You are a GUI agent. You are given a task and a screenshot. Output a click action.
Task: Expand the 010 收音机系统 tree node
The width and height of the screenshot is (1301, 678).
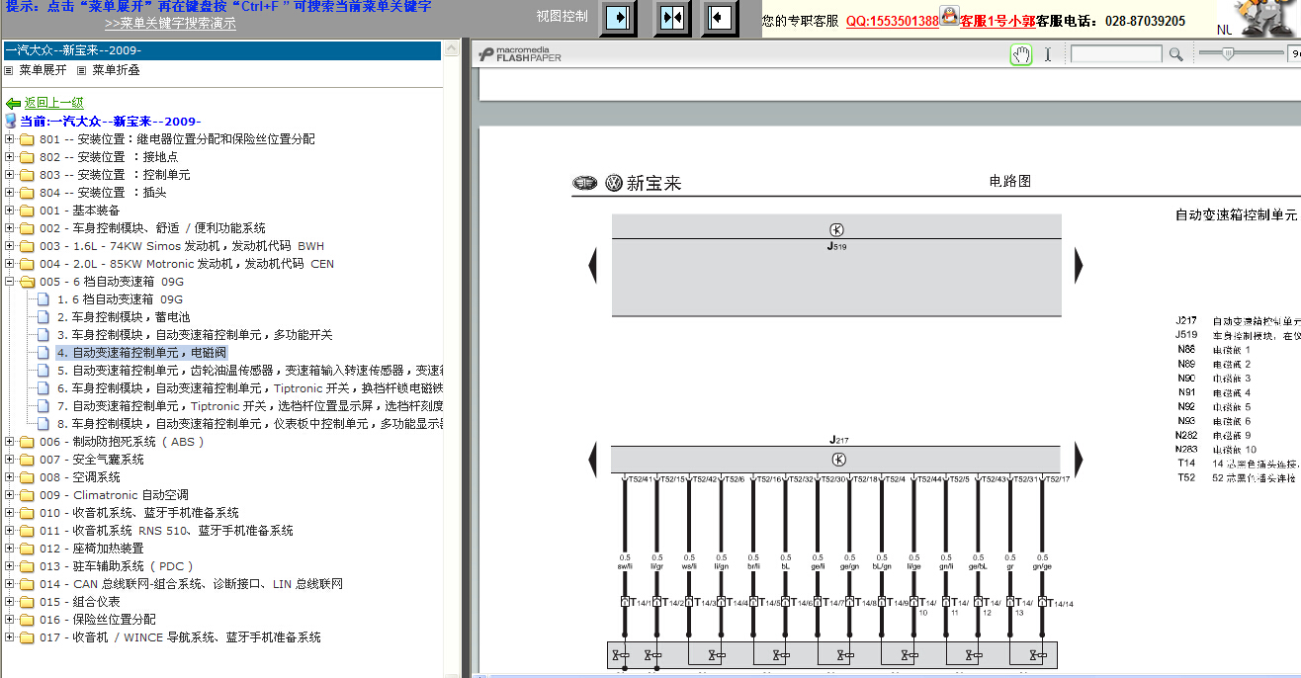pyautogui.click(x=9, y=513)
